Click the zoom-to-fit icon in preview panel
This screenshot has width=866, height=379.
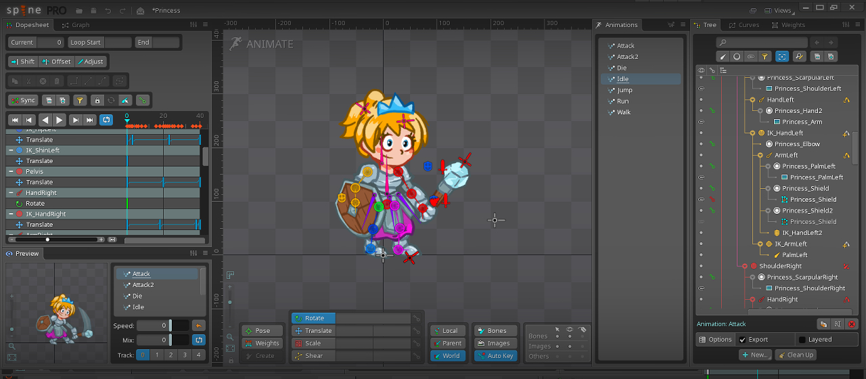(x=12, y=357)
